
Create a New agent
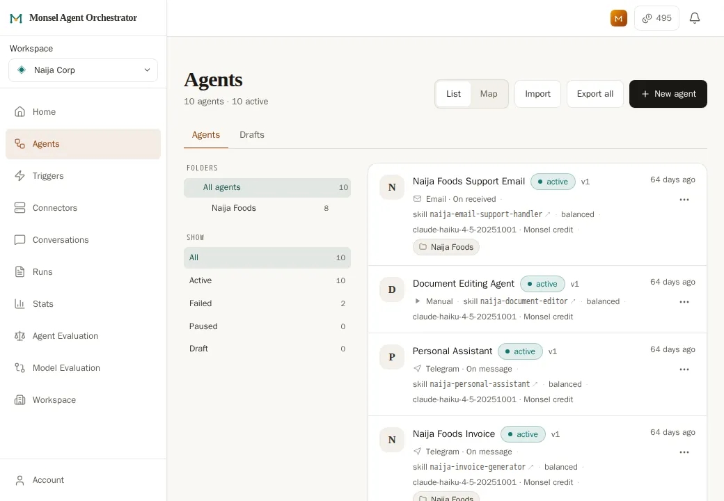pos(668,94)
